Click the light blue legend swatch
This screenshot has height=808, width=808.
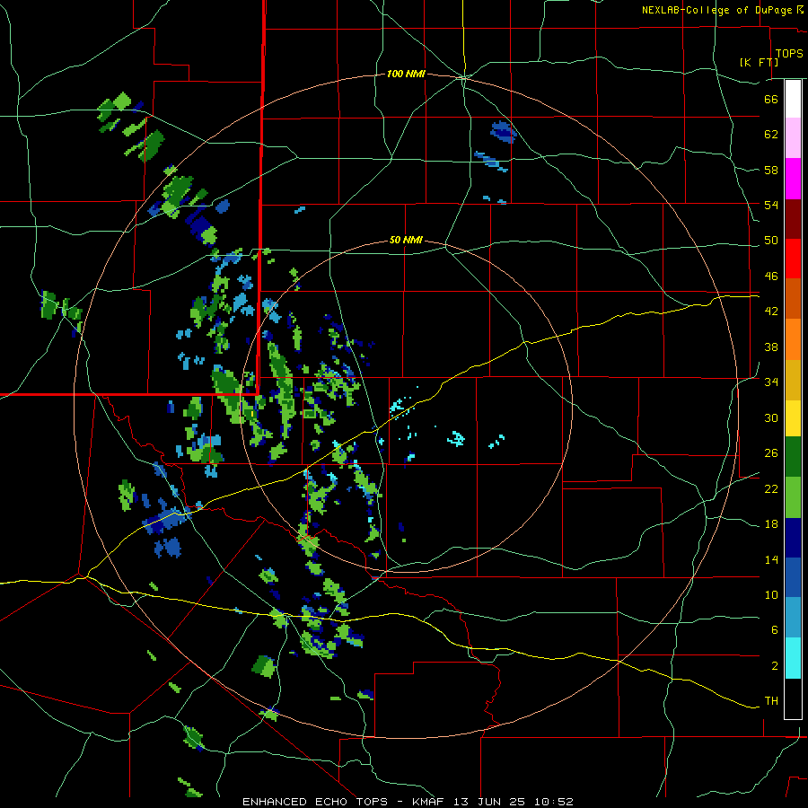tap(793, 618)
